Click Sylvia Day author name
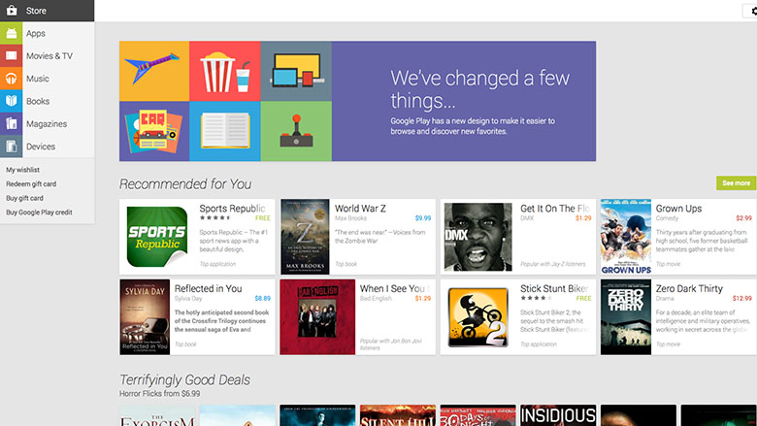The height and width of the screenshot is (426, 757). 188,298
